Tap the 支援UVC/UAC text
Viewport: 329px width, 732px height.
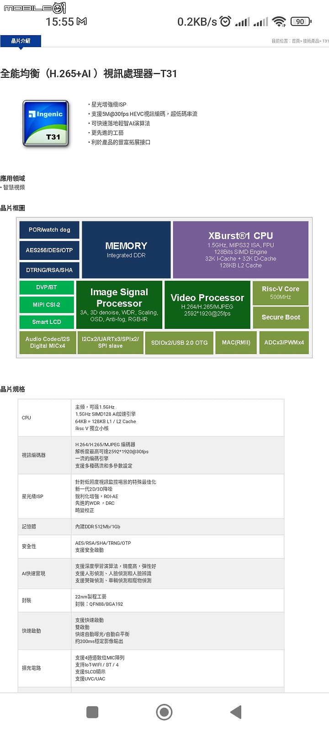coord(90,679)
